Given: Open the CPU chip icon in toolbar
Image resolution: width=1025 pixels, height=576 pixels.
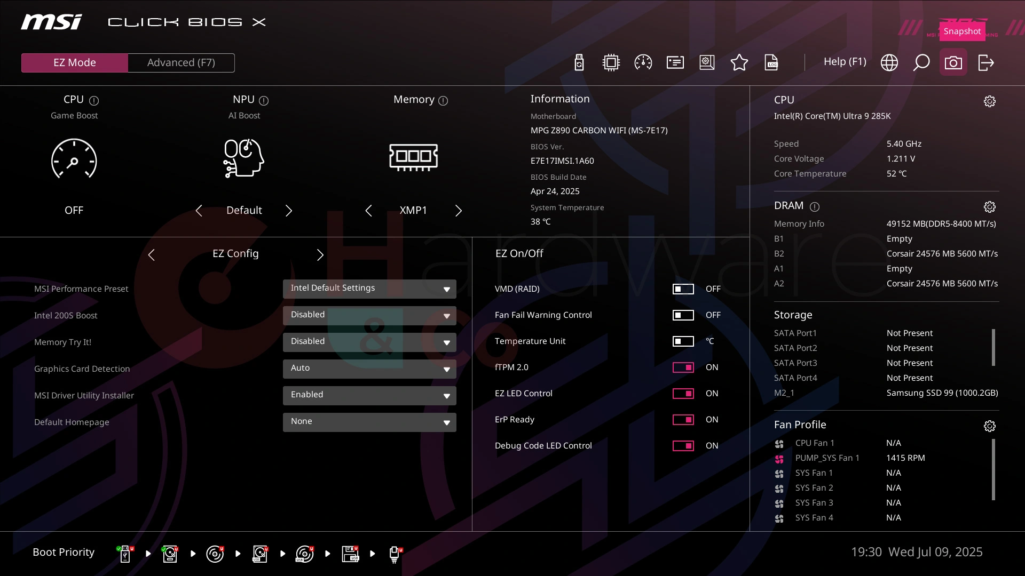Looking at the screenshot, I should 611,62.
